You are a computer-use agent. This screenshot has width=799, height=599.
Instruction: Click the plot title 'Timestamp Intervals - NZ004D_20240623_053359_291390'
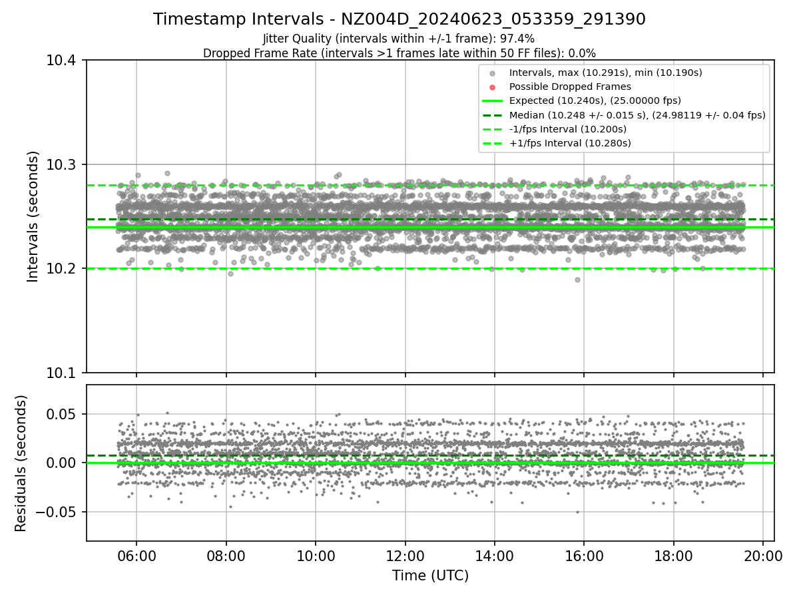[400, 19]
